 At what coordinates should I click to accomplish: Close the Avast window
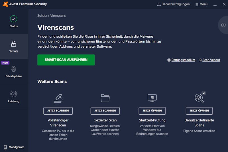(x=224, y=4)
